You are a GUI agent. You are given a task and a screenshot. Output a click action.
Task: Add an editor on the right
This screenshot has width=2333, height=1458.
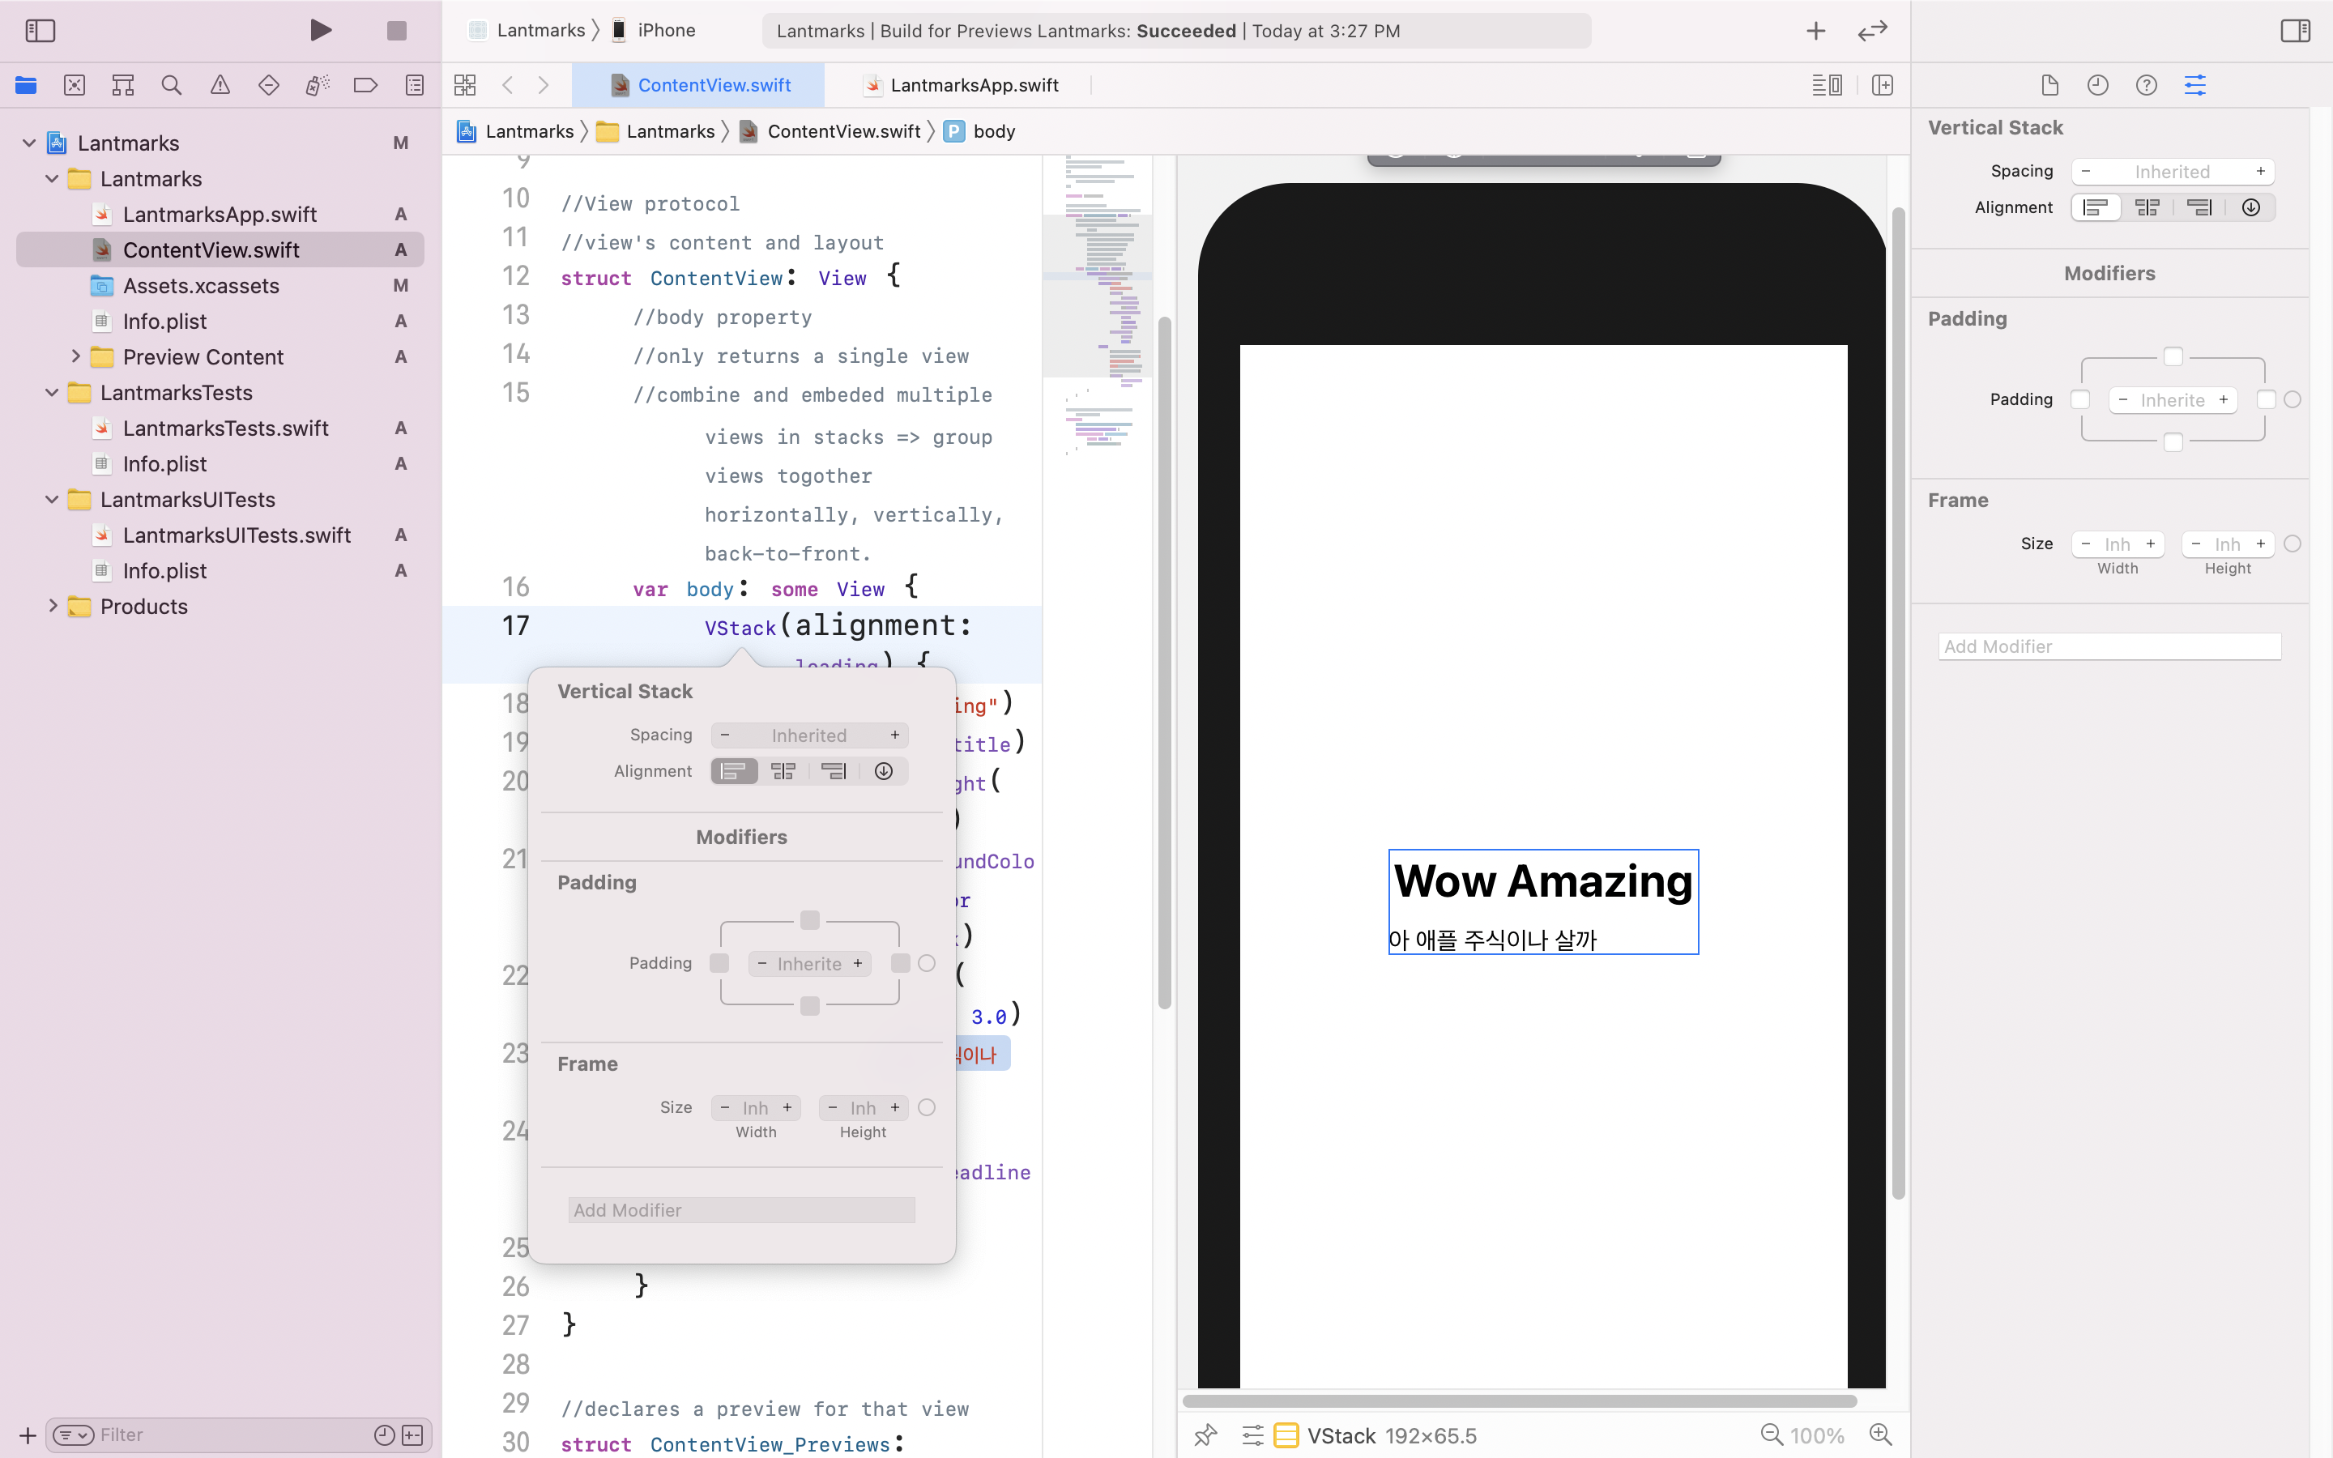click(1882, 85)
